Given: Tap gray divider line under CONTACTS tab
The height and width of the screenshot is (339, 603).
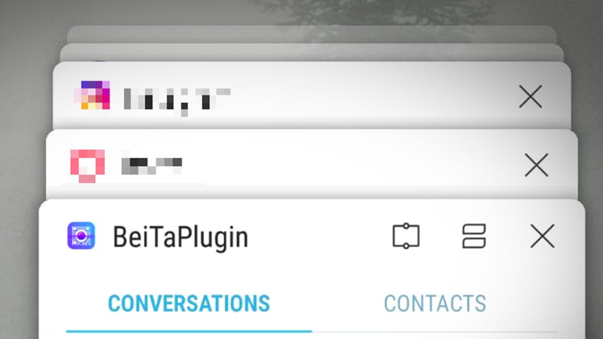Looking at the screenshot, I should point(435,331).
